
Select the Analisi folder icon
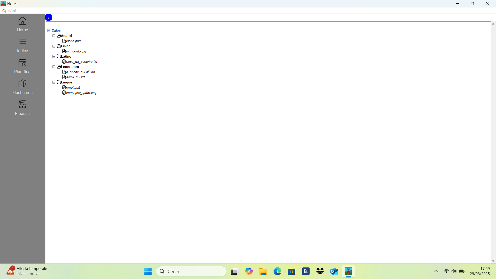coord(59,36)
